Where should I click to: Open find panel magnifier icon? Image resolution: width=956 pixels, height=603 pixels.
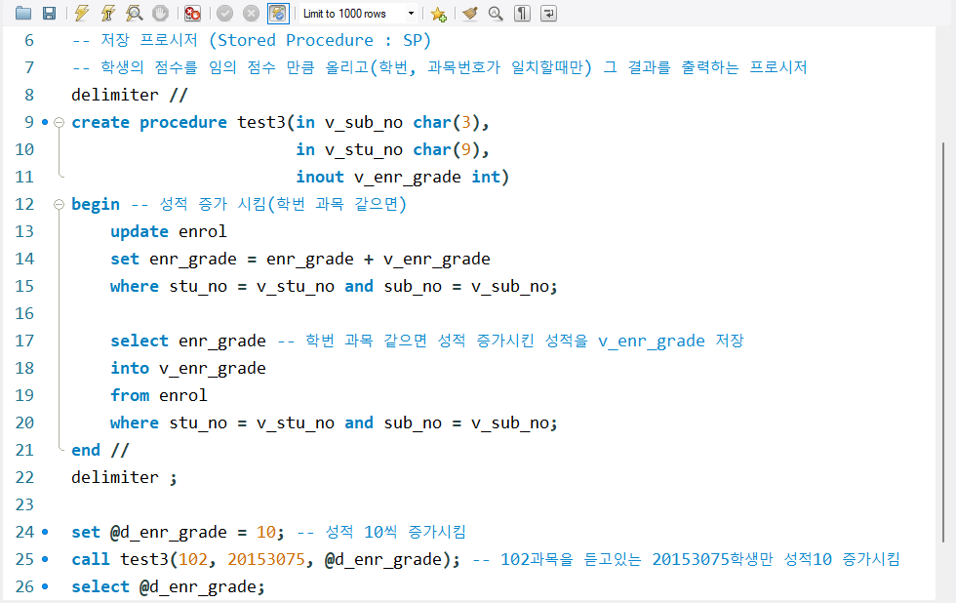(496, 13)
